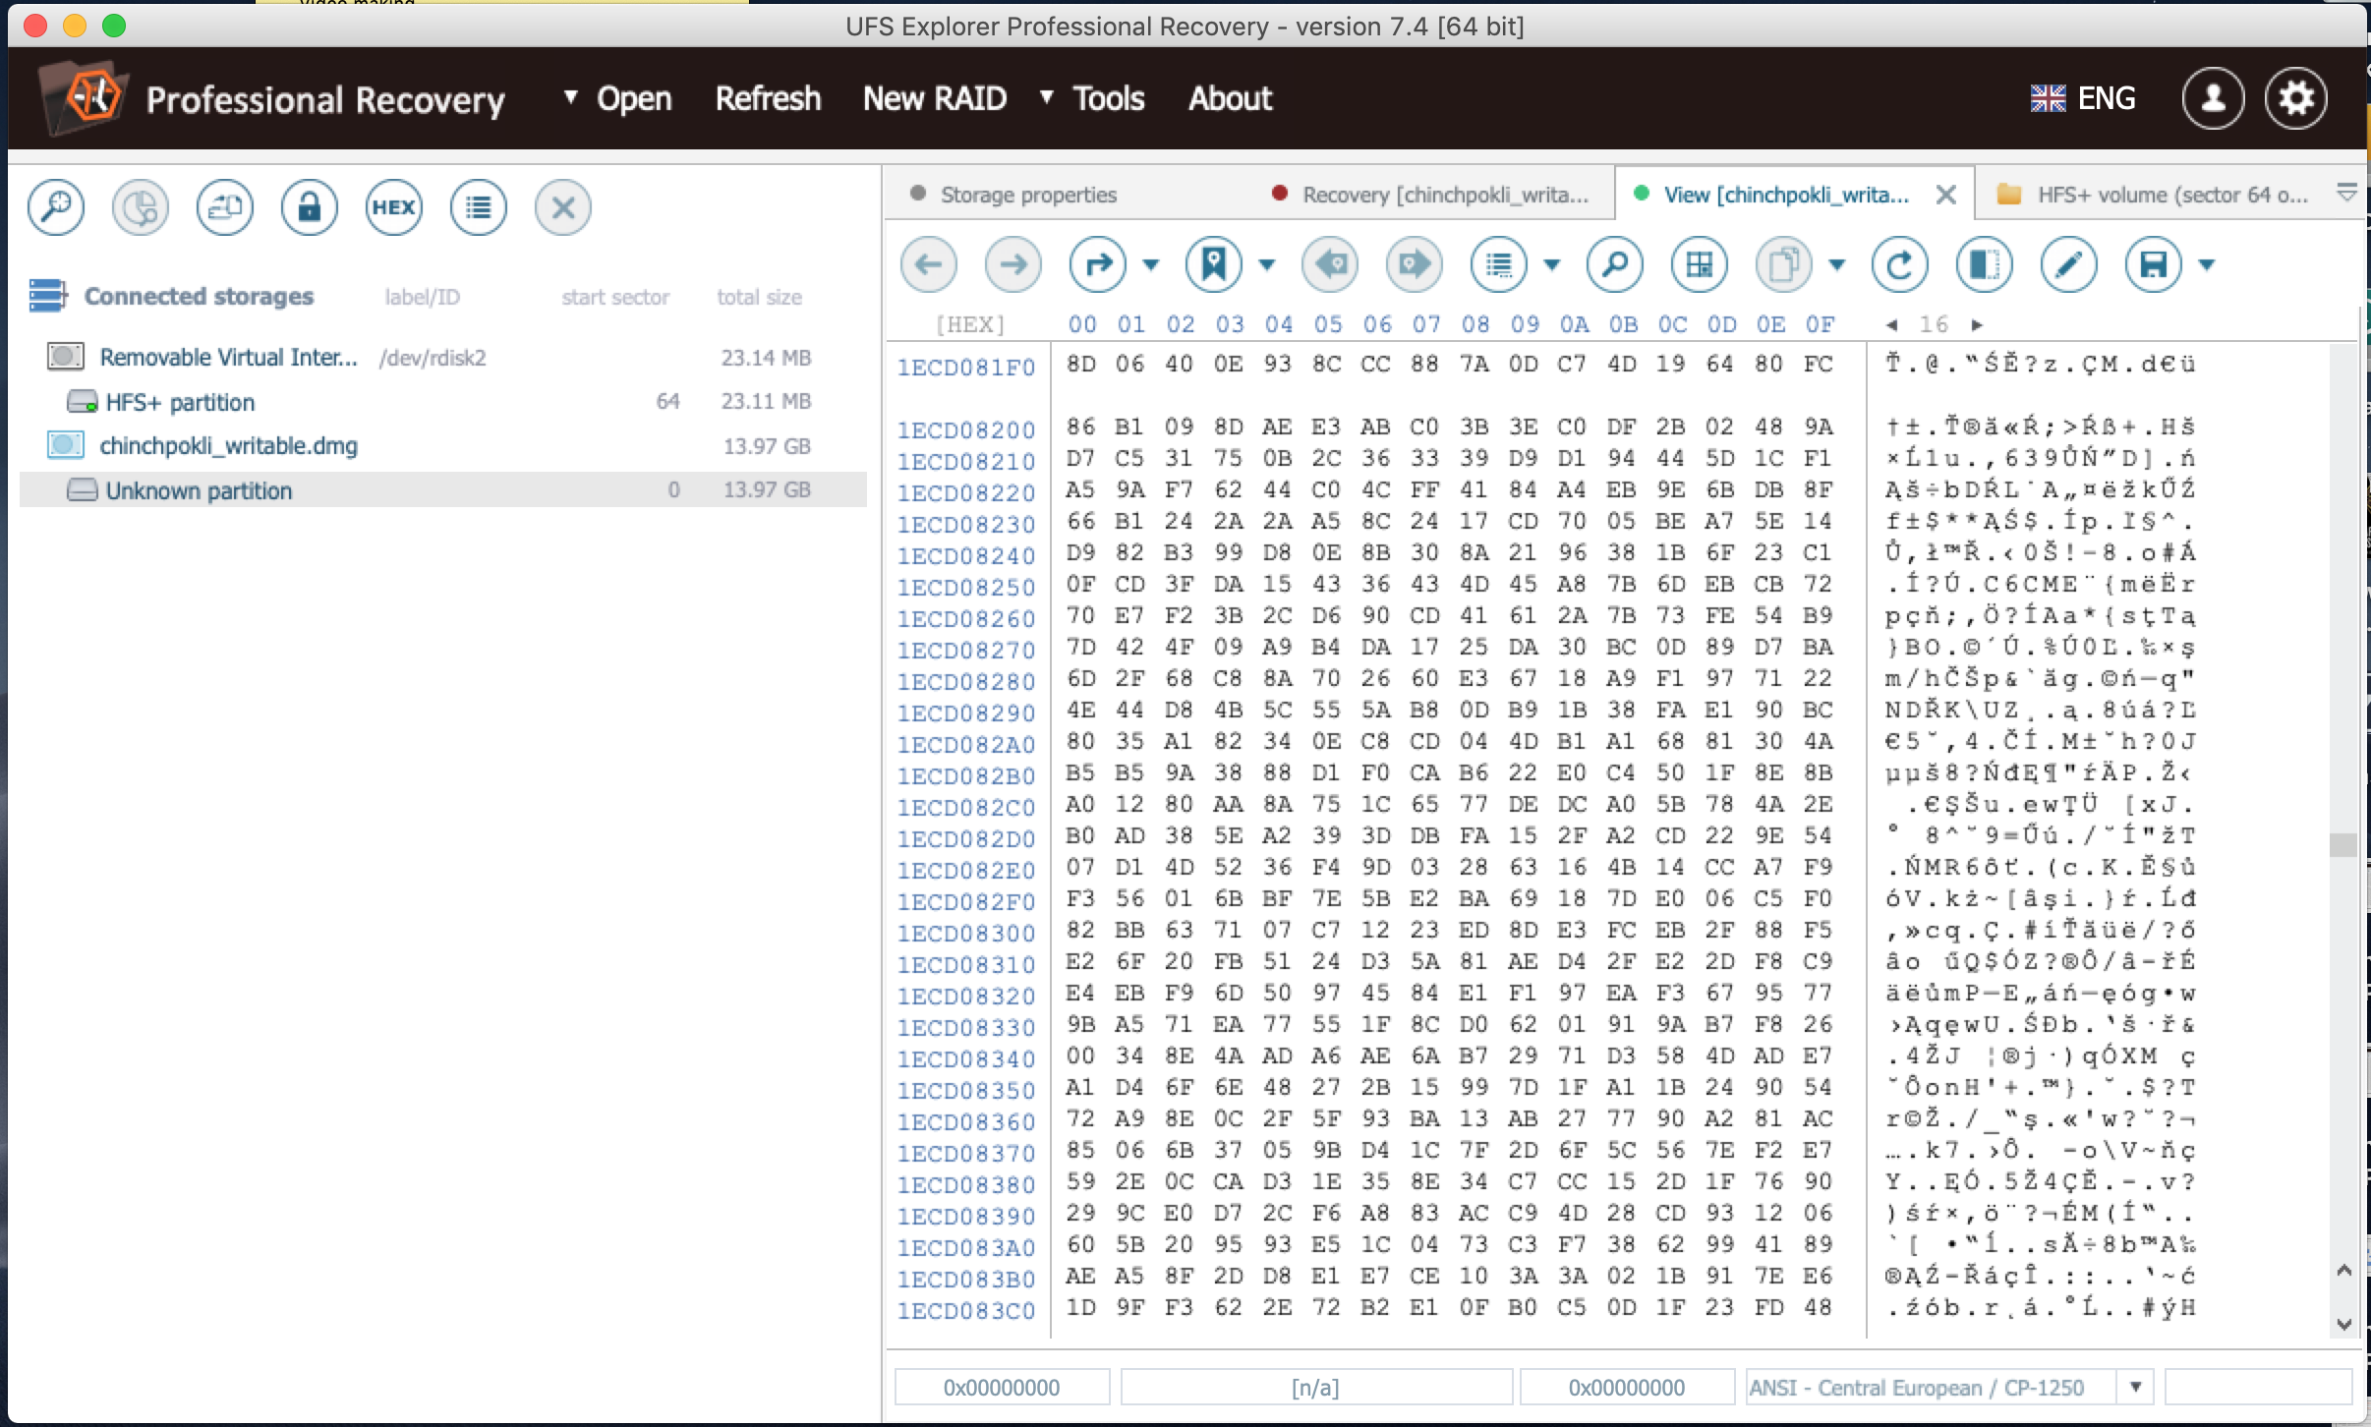Viewport: 2371px width, 1427px height.
Task: Click the circular reload icon in the hex toolbar
Action: point(1900,264)
